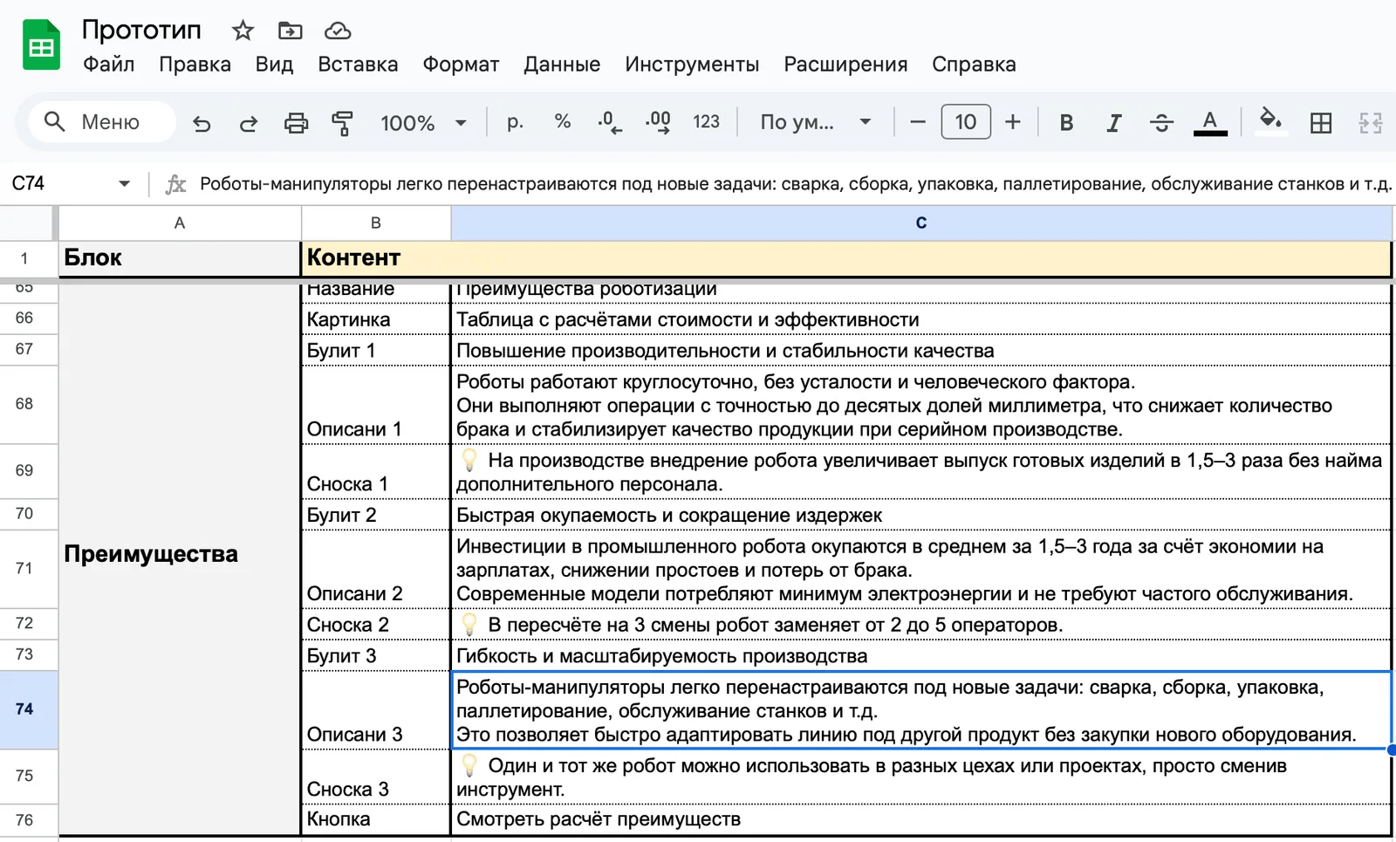This screenshot has width=1396, height=842.
Task: Redo the last action
Action: 249,123
